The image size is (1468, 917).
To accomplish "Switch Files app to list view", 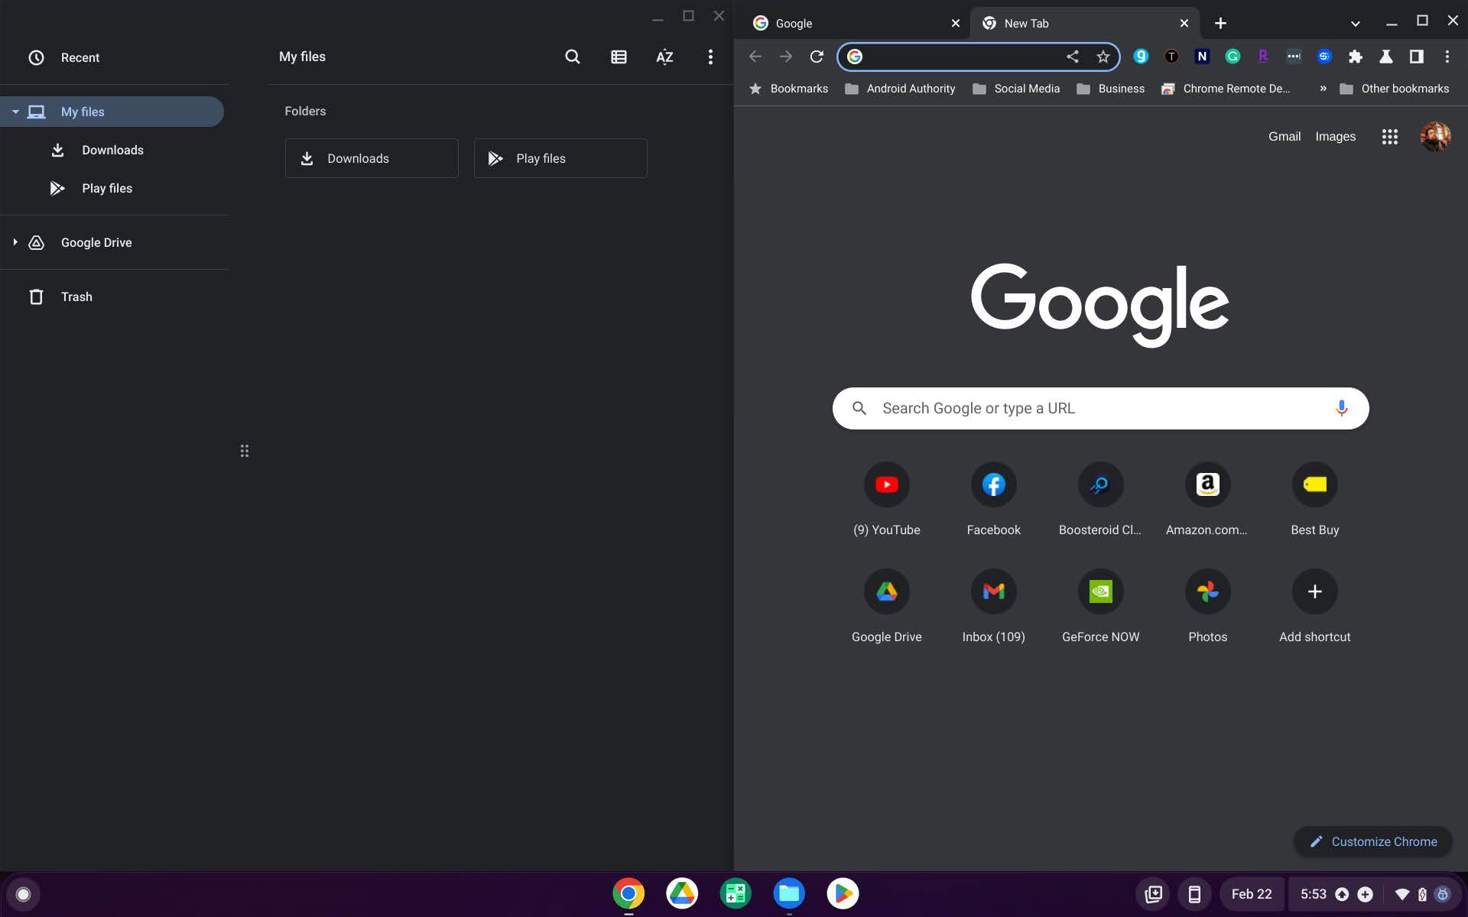I will [x=619, y=57].
